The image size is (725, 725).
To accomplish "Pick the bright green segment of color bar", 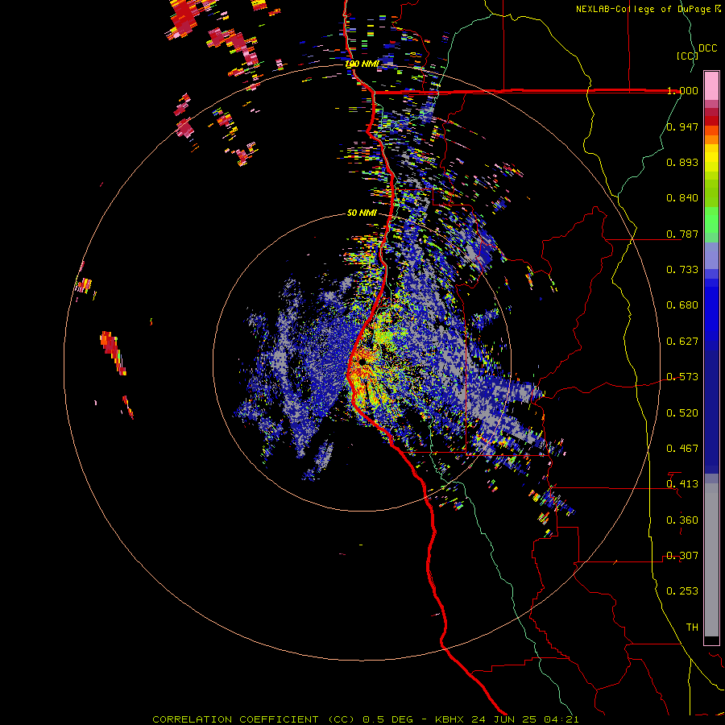I will coord(711,220).
